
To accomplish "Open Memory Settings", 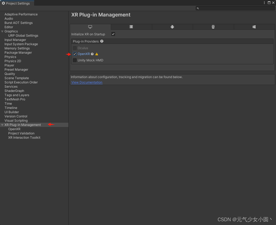I will click(x=17, y=48).
